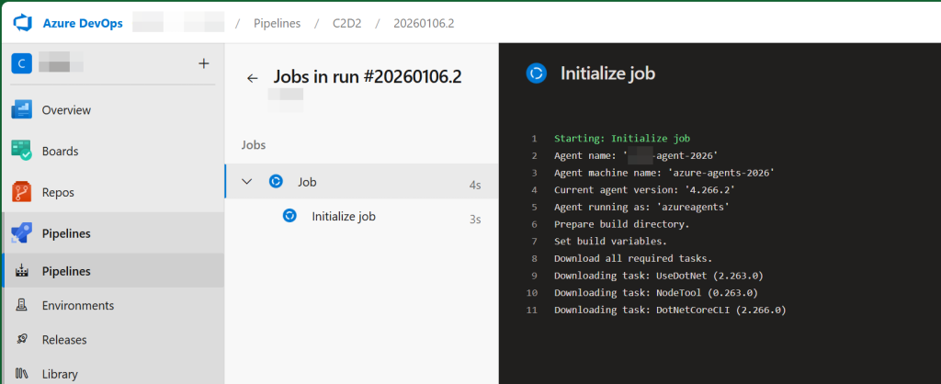
Task: Click the Environments icon in sidebar
Action: coord(22,305)
